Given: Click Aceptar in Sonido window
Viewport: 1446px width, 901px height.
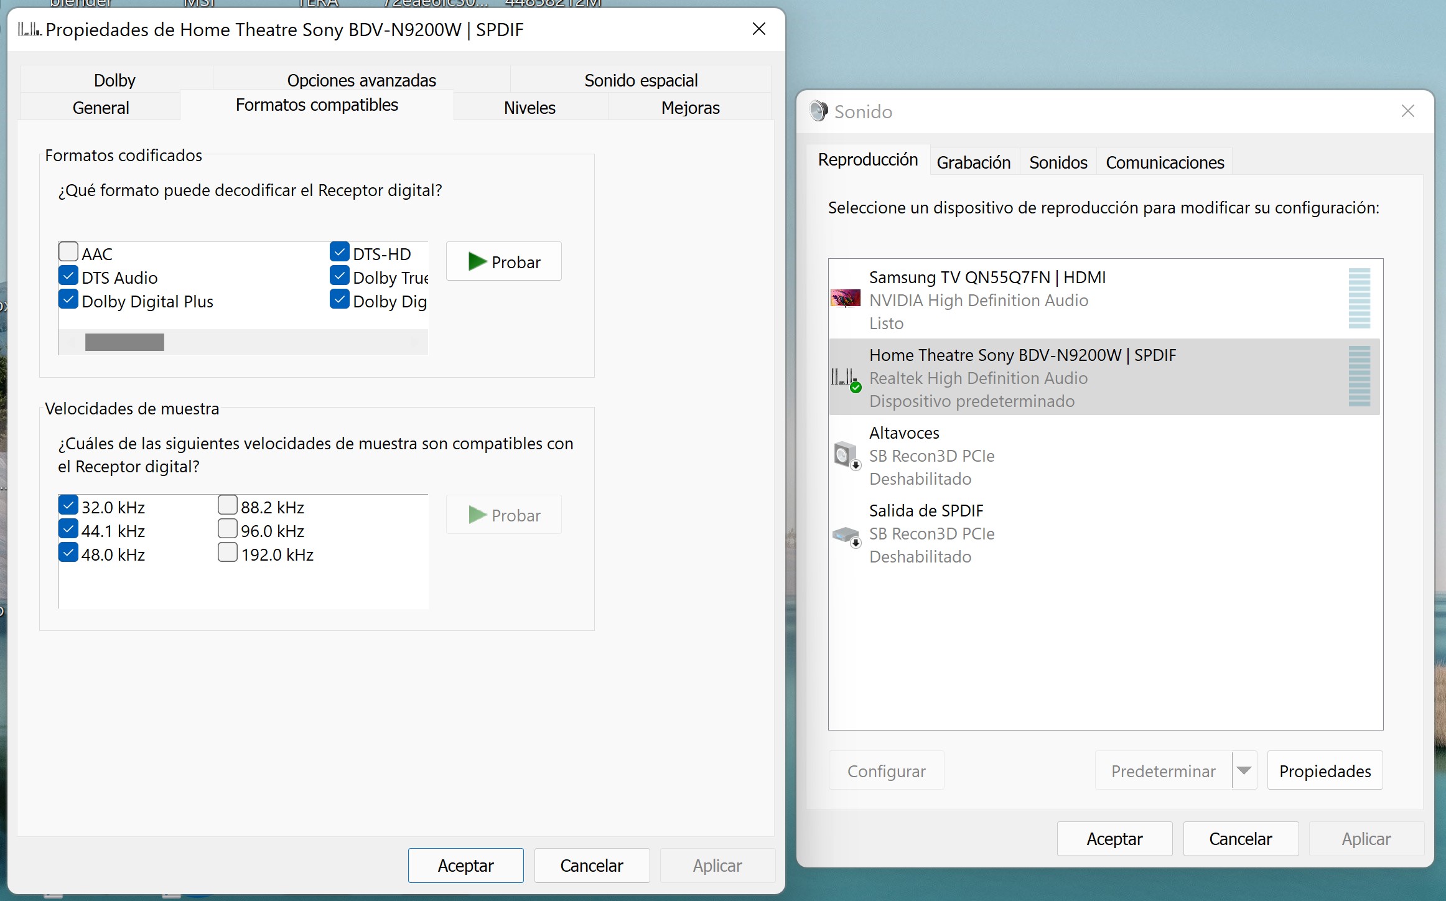Looking at the screenshot, I should (1115, 839).
